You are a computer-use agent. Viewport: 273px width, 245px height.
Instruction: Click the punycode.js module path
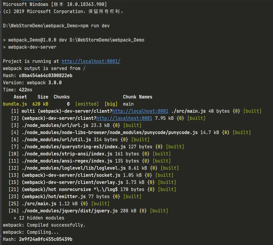click(x=107, y=133)
